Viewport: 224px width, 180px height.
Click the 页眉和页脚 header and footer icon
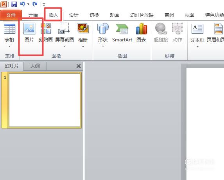[x=219, y=29]
